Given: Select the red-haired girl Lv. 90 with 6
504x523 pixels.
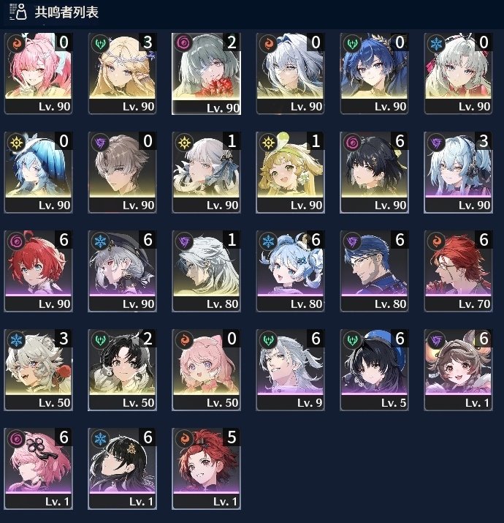Looking at the screenshot, I should click(38, 271).
